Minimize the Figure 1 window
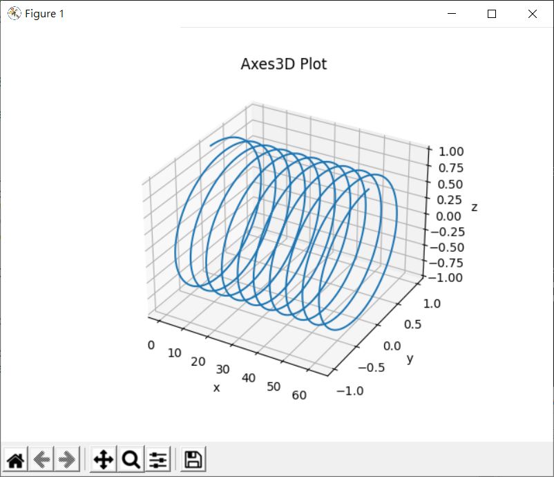This screenshot has width=554, height=477. point(452,13)
